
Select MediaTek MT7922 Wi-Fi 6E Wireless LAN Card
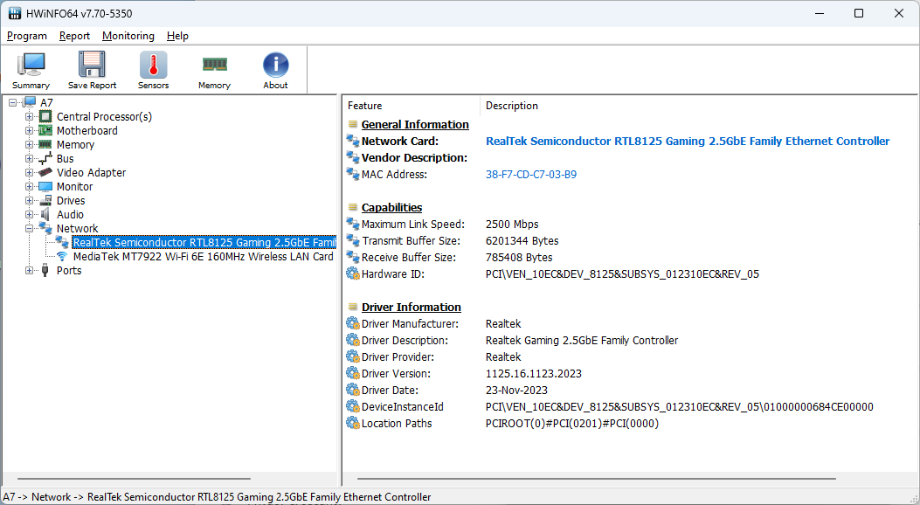[x=203, y=256]
